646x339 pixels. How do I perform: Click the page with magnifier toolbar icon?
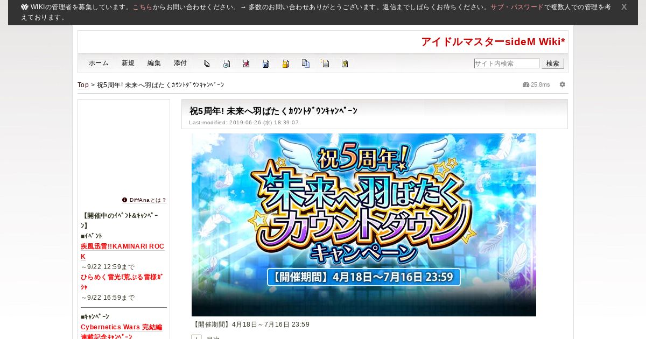click(x=227, y=63)
